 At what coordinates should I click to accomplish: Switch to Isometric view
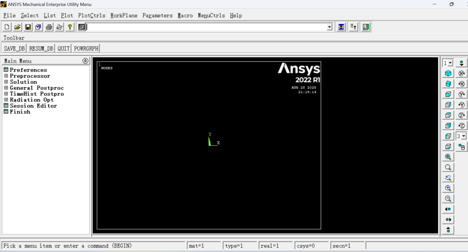448,73
